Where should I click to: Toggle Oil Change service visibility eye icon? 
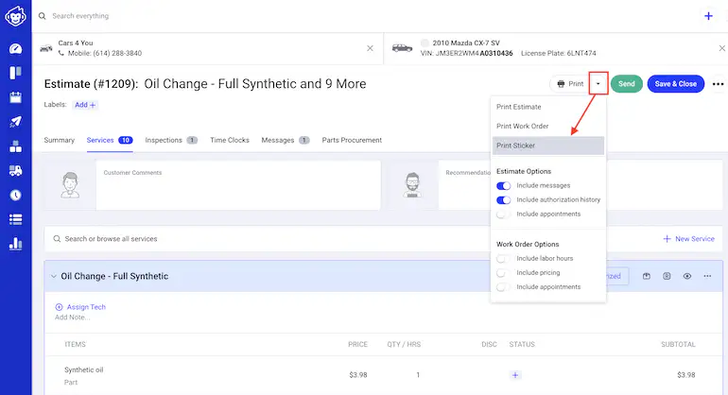687,276
